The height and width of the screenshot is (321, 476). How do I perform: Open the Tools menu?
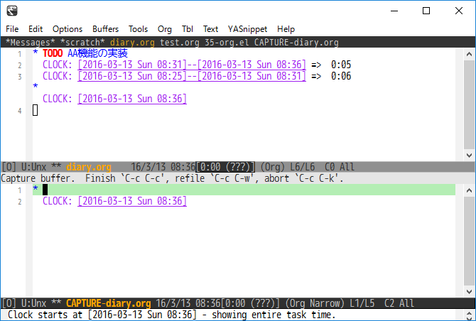point(138,29)
